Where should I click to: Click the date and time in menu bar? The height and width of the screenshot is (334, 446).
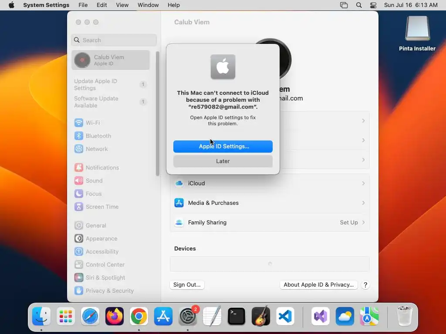411,5
